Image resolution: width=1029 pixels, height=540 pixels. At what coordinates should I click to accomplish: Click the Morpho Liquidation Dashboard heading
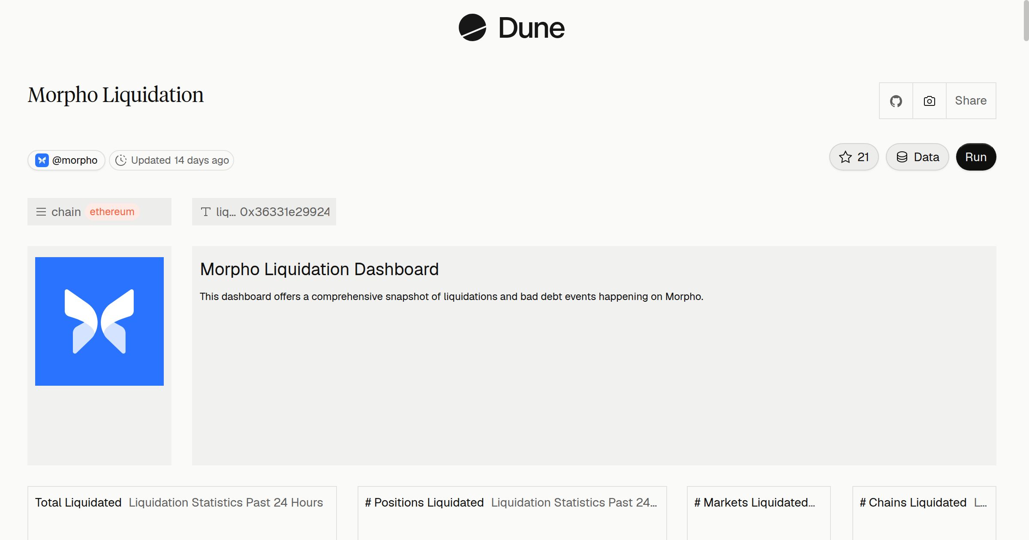pyautogui.click(x=319, y=269)
